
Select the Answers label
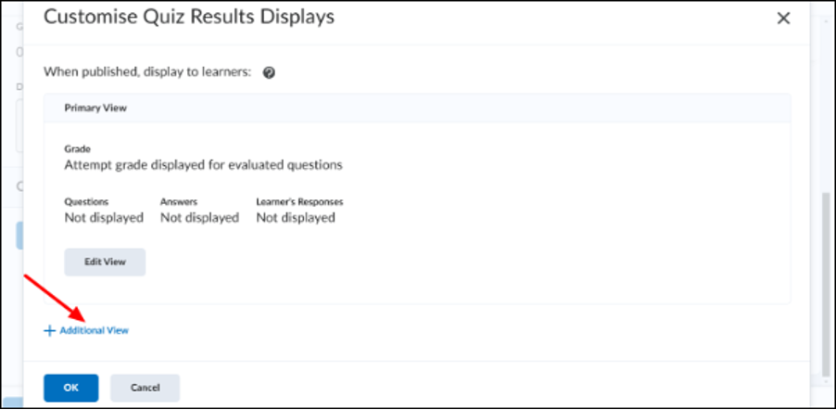(x=179, y=202)
